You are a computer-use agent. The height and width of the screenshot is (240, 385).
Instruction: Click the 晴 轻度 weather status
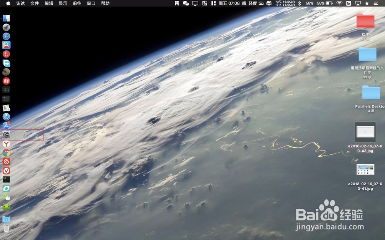click(x=249, y=3)
